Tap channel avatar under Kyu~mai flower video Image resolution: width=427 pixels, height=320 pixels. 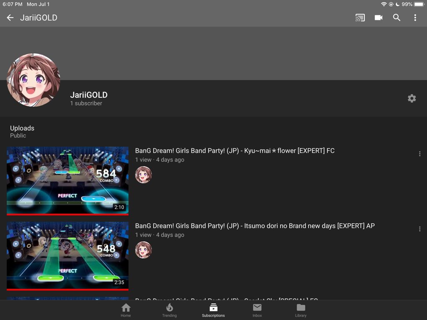pos(143,175)
